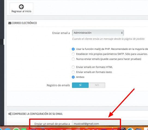Click the up-down arrows on the Administración selector
Screen dimensions: 148x130
(x=122, y=33)
